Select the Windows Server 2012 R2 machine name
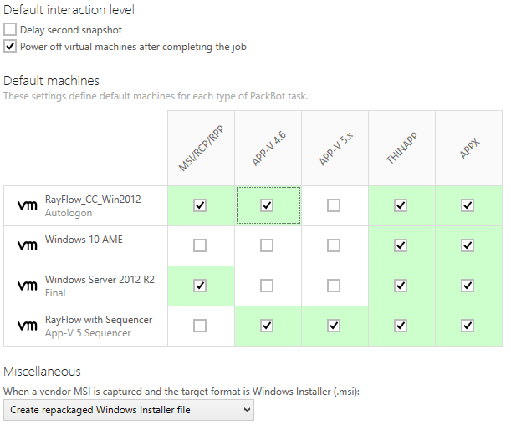 pos(100,280)
